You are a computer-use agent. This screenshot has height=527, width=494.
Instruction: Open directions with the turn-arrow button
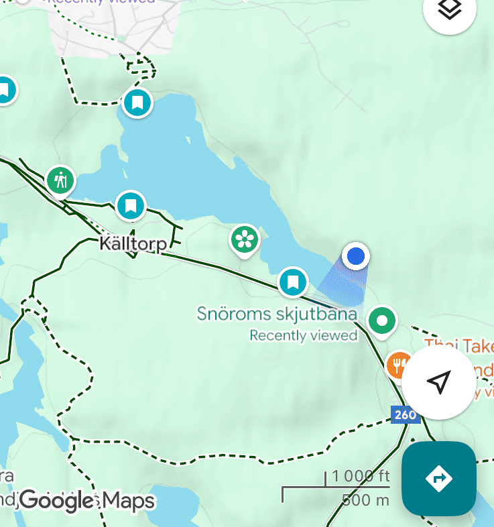[x=439, y=478]
